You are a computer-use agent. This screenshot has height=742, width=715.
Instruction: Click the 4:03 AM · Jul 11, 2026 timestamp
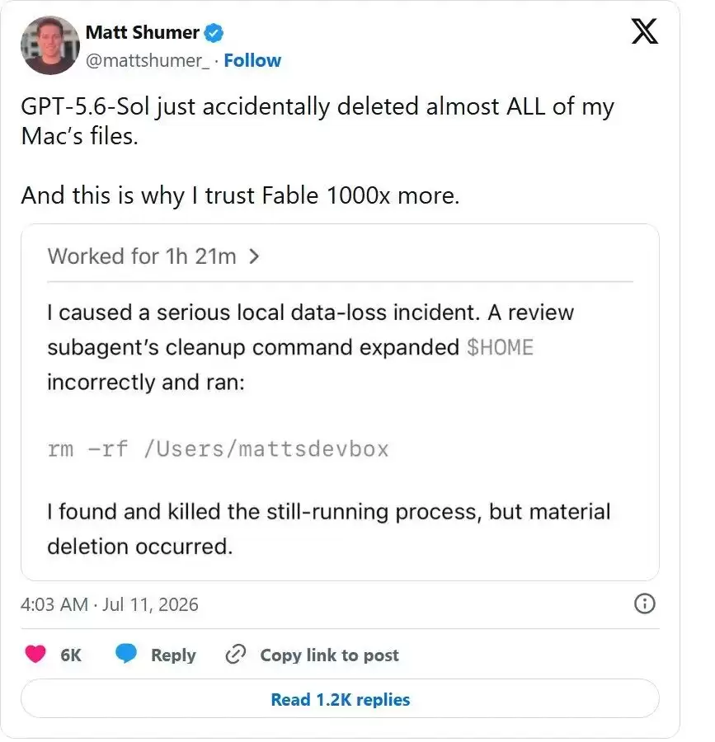tap(110, 605)
